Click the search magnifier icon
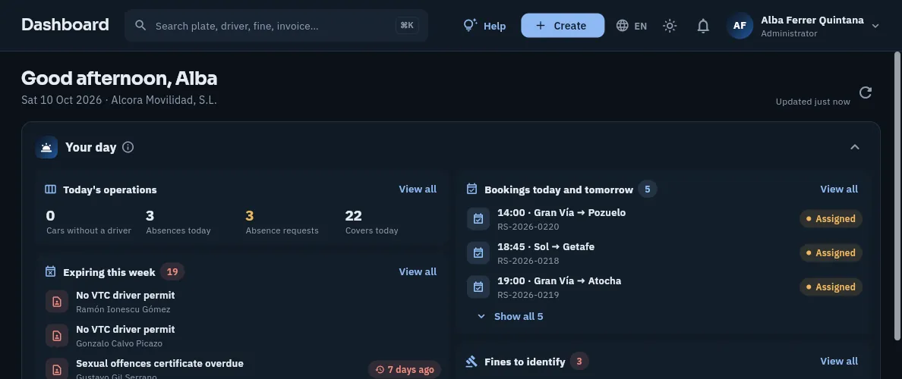The height and width of the screenshot is (379, 902). tap(140, 25)
